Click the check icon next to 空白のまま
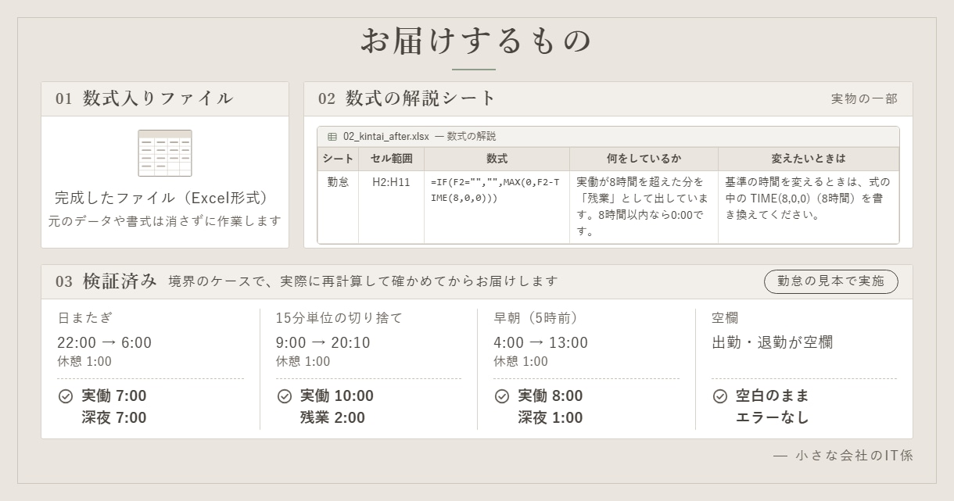The image size is (954, 501). (x=720, y=396)
